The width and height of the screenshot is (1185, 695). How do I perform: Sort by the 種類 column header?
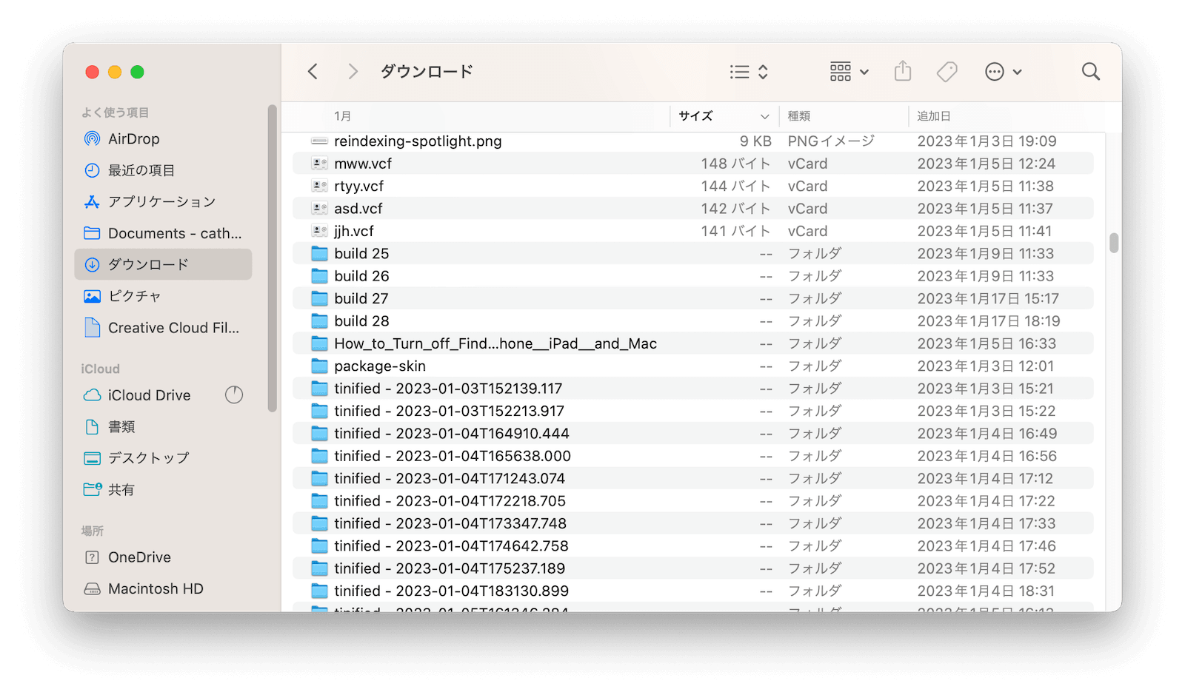point(844,116)
